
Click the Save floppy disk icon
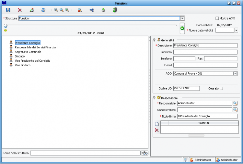tap(8, 10)
